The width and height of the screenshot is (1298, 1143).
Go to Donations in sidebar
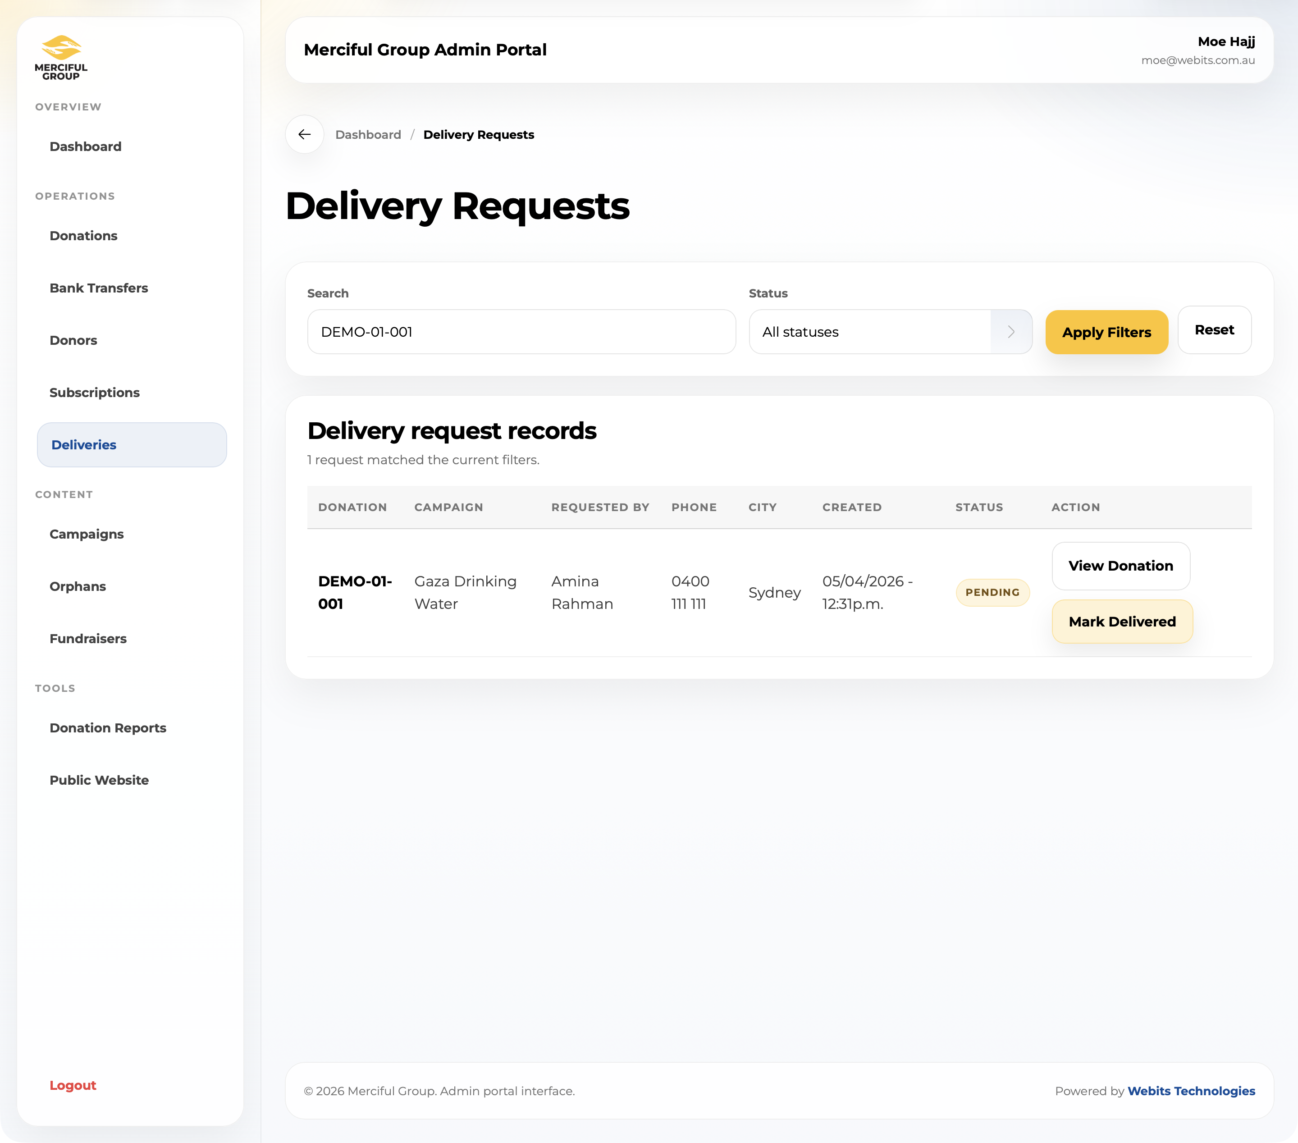[84, 236]
